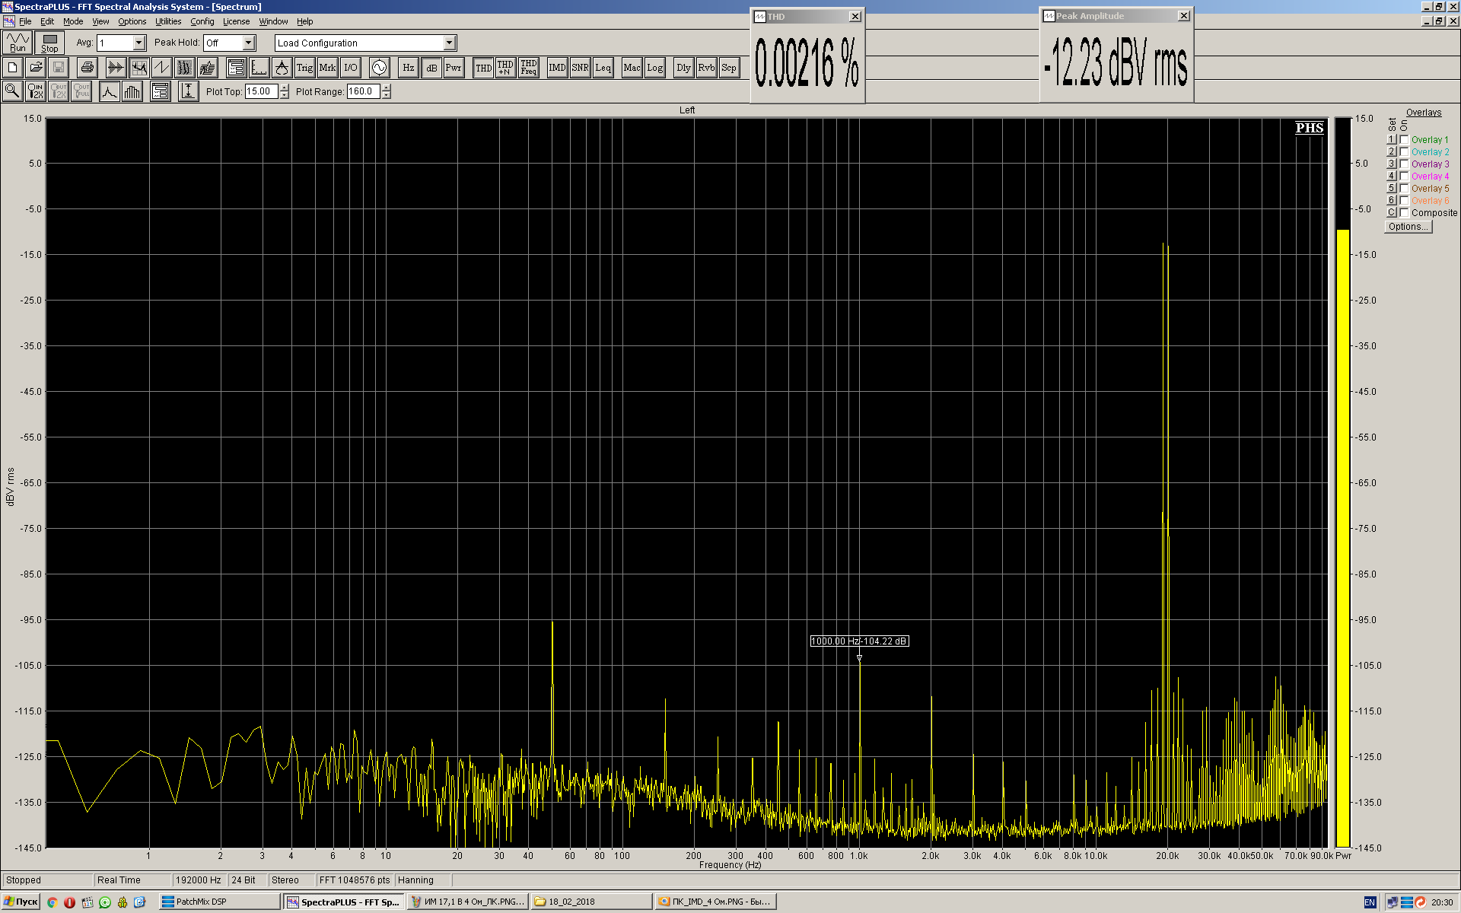
Task: Open the calibration icon
Action: coord(282,68)
